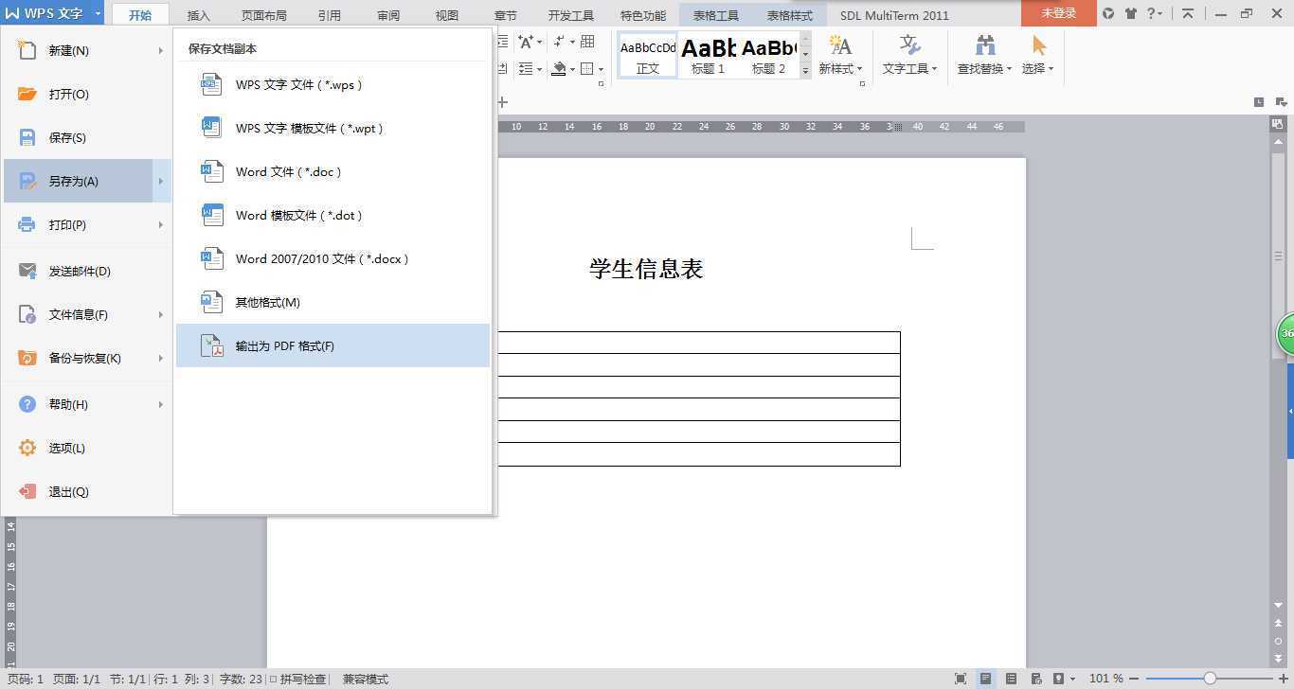Screen dimensions: 1294x689
Task: Open the SDL MultiTerm 2011 tab
Action: coord(894,15)
